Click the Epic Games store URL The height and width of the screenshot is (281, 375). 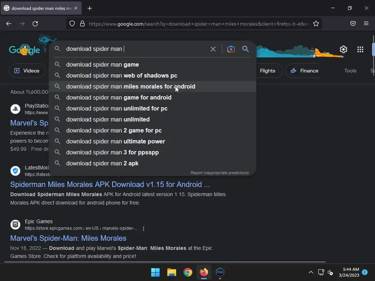tap(81, 228)
